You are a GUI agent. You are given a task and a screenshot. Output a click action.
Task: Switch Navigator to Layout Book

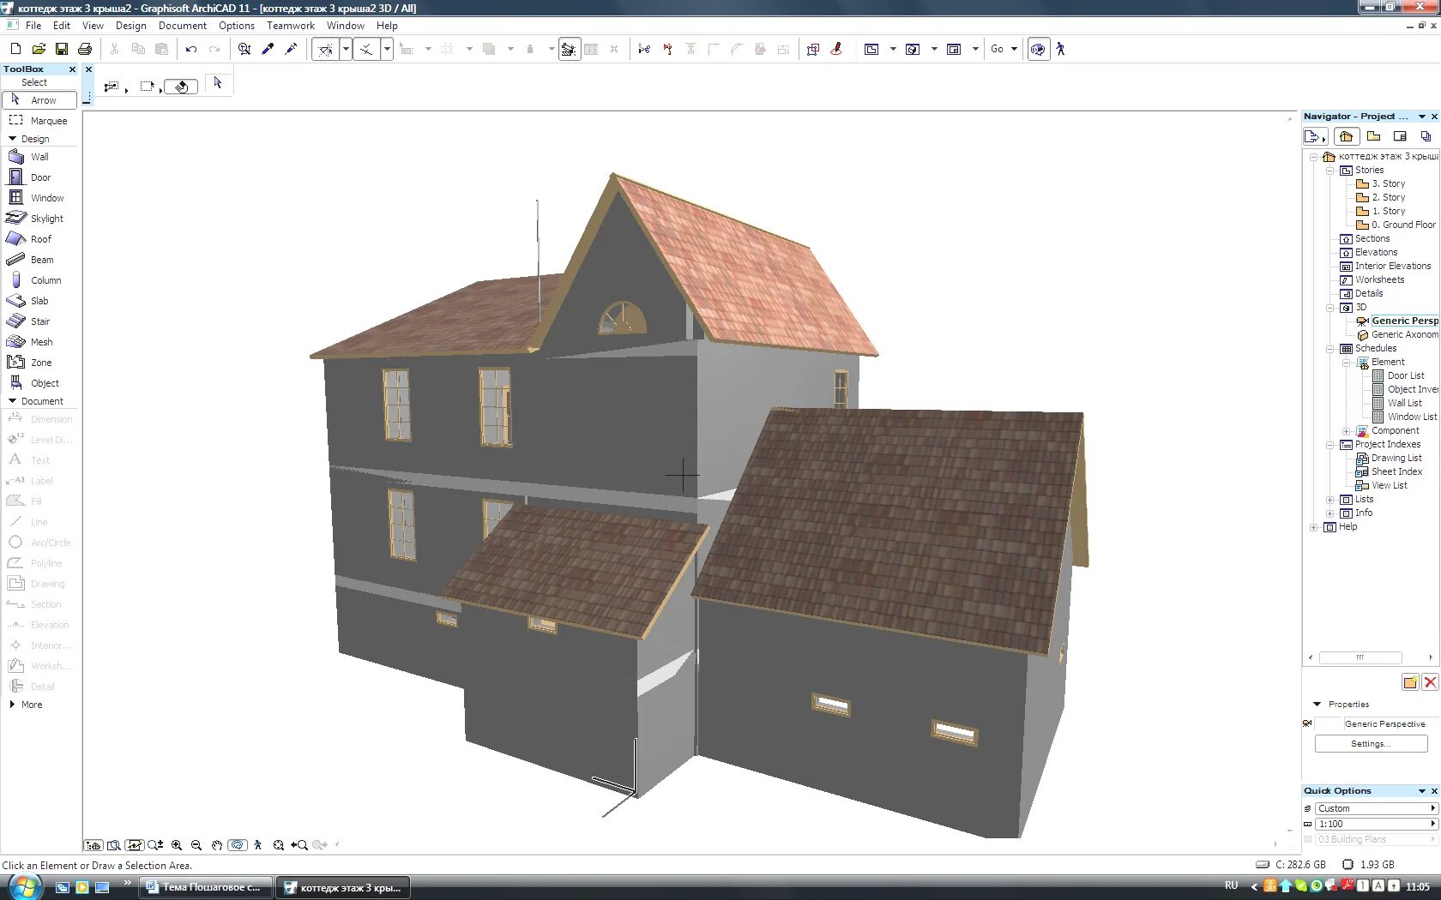1400,136
